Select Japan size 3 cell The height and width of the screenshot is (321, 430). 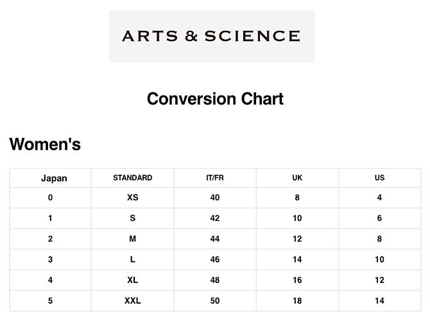tap(50, 259)
